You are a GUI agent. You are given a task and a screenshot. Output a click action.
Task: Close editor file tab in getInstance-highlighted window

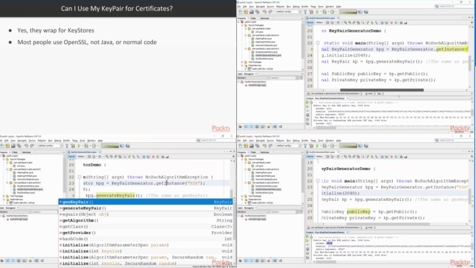(338, 18)
